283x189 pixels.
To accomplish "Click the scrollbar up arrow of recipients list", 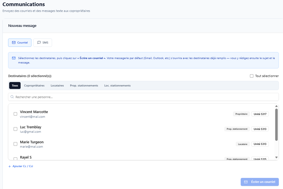I will (x=276, y=106).
